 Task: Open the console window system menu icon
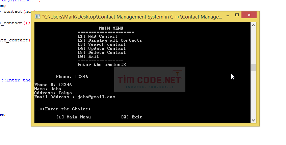pyautogui.click(x=37, y=17)
